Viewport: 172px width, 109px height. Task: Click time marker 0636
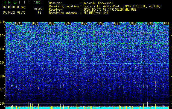100,23
